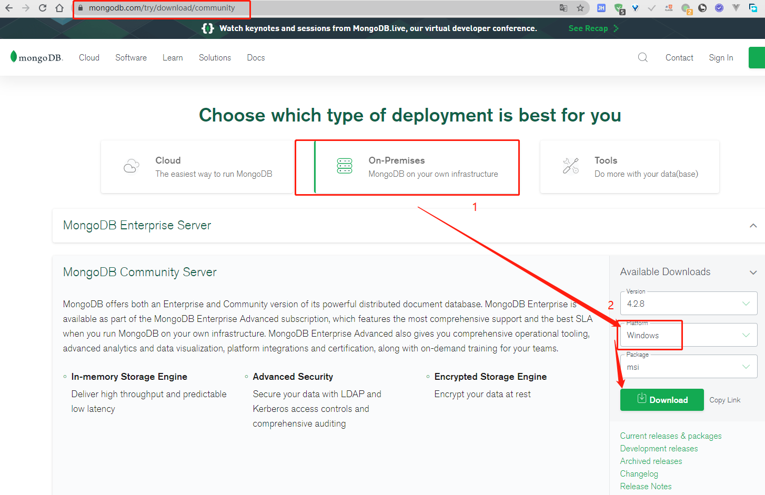Go to the browser home icon
The image size is (765, 495).
pos(59,8)
